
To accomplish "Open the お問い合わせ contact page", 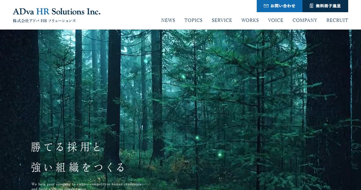I will pyautogui.click(x=280, y=6).
